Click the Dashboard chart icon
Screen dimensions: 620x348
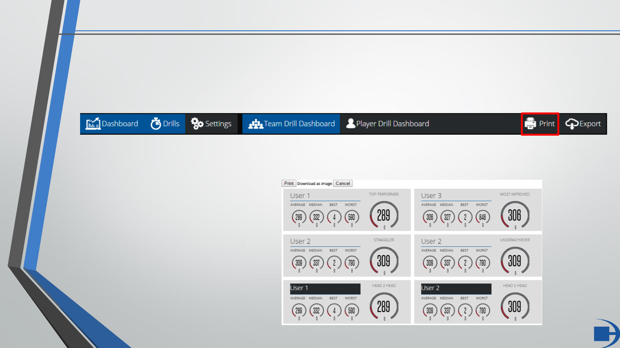(93, 124)
